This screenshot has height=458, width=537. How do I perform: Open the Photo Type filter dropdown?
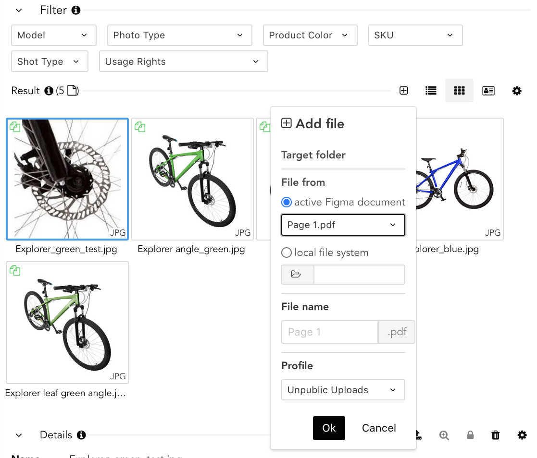pyautogui.click(x=179, y=36)
